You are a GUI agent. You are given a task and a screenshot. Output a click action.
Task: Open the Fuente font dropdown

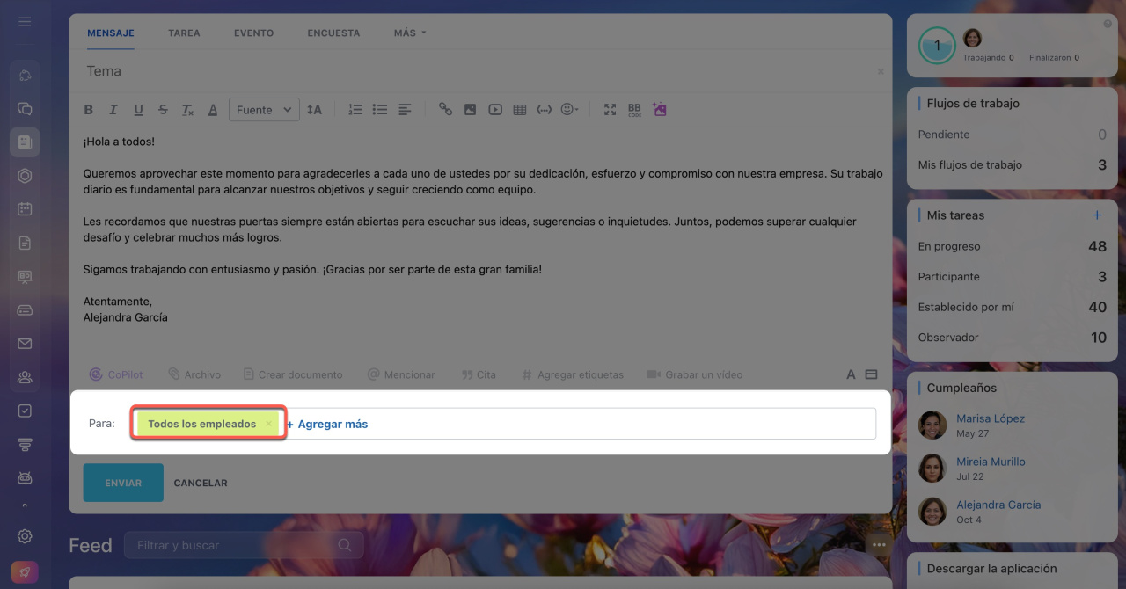click(x=264, y=110)
